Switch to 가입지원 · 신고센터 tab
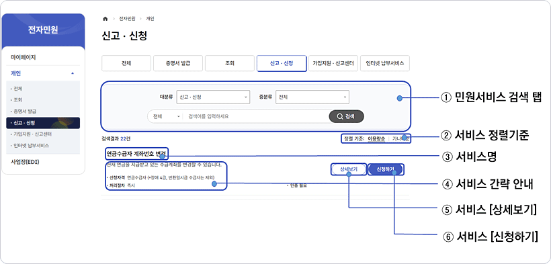This screenshot has width=551, height=264. click(x=333, y=64)
